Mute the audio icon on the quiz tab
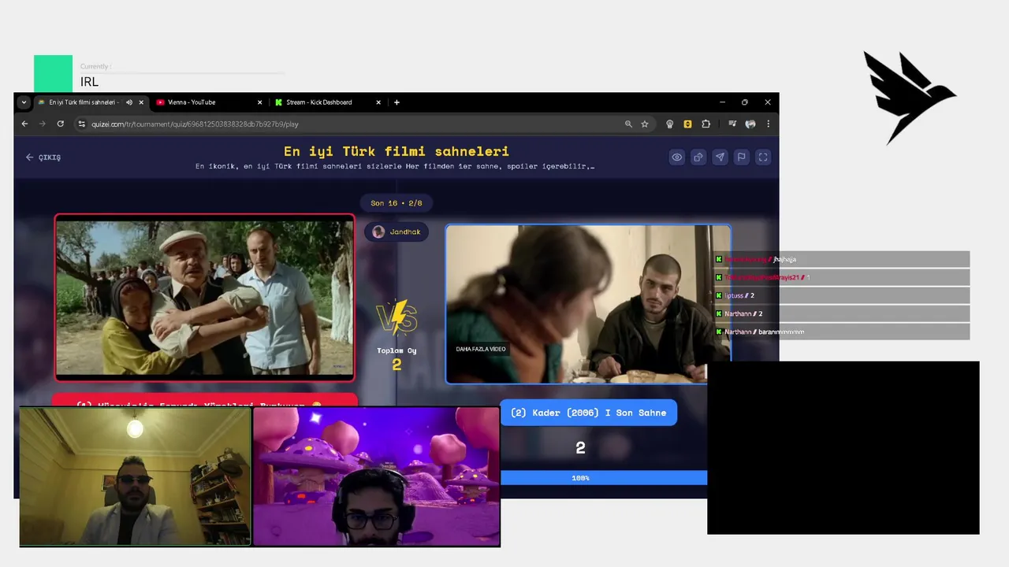 (x=129, y=102)
